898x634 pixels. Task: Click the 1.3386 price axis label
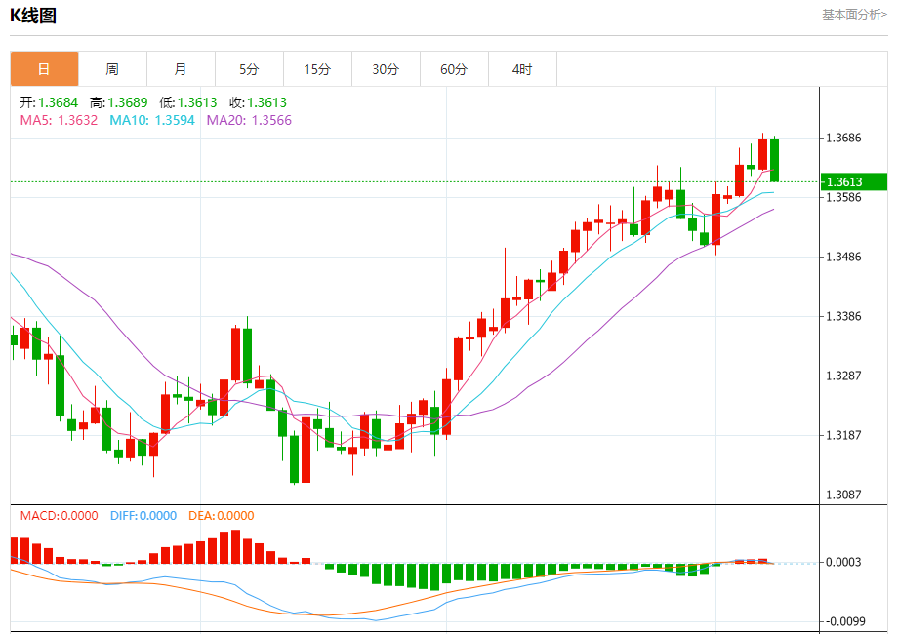point(843,316)
